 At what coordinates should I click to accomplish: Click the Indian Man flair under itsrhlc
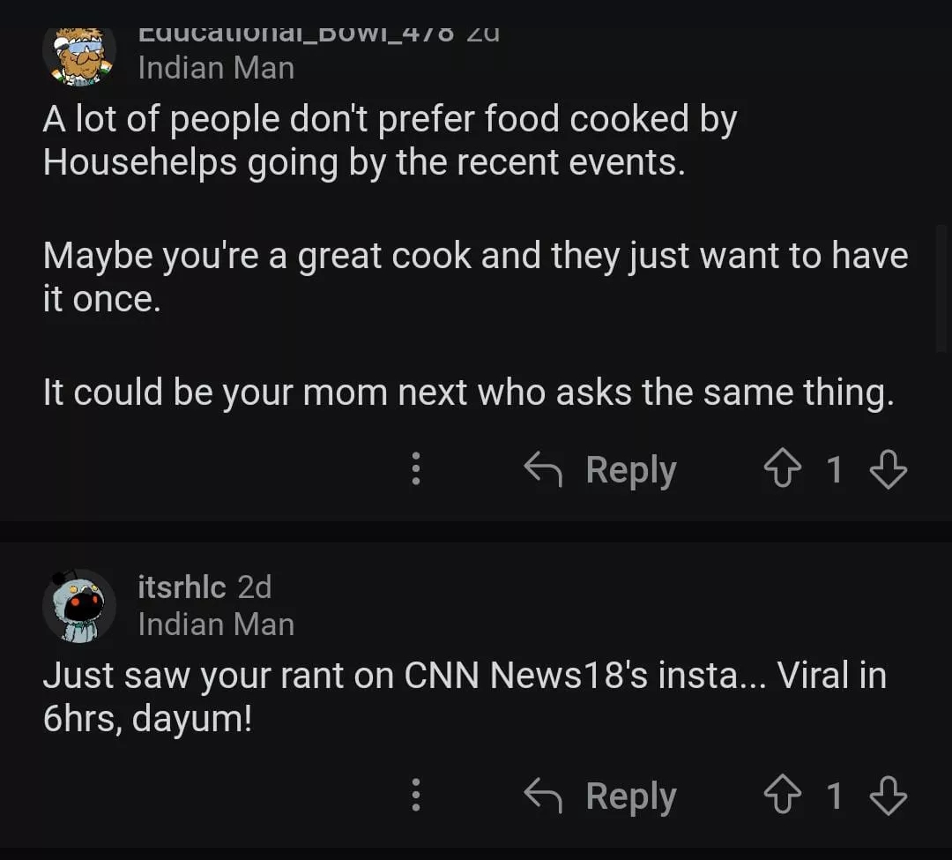coord(216,624)
